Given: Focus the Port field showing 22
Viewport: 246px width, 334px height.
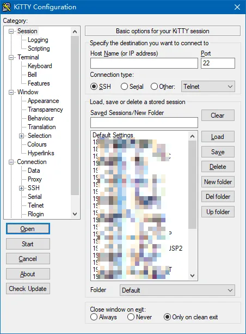Looking at the screenshot, I should 218,63.
